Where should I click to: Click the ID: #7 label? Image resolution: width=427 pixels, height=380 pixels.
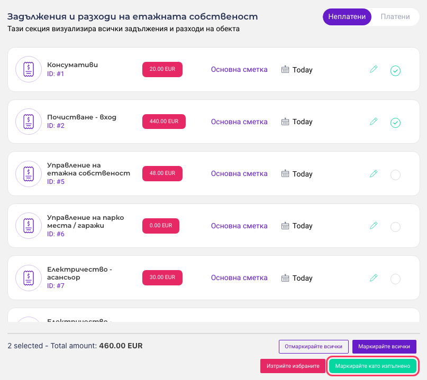click(x=56, y=286)
